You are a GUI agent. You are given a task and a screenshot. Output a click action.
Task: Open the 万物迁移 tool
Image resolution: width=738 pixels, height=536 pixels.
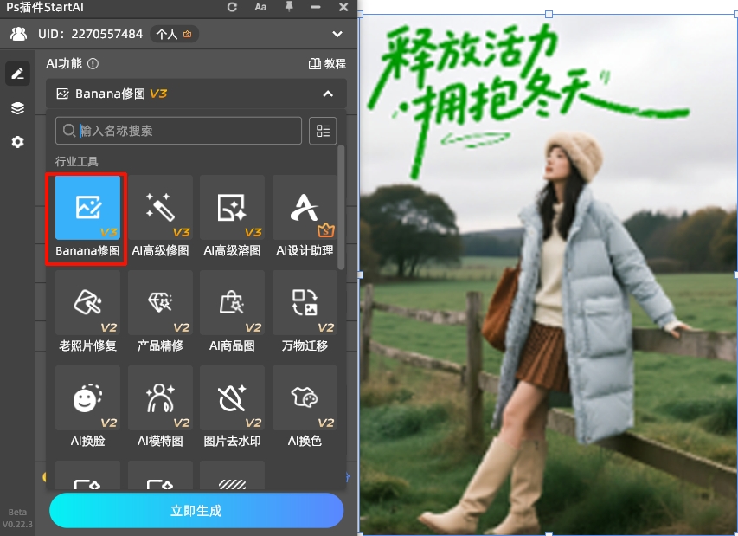point(305,303)
